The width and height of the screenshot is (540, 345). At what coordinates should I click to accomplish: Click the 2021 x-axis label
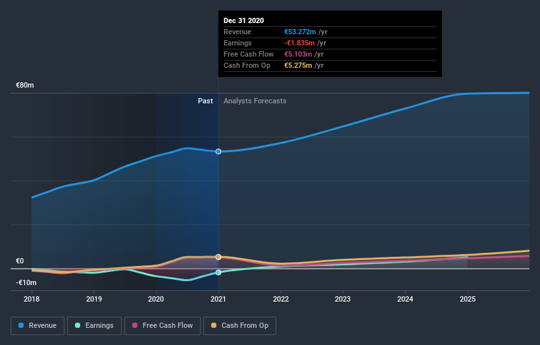click(218, 299)
